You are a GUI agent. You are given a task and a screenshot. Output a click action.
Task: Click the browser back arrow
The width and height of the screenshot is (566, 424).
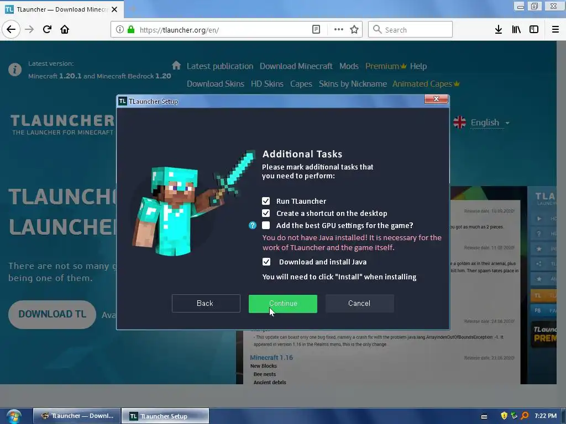[11, 30]
